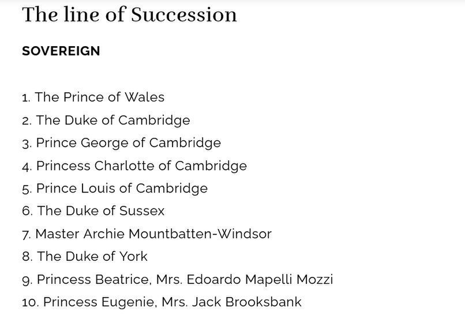Viewport: 465px width, 315px height.
Task: Select 'Prince George of Cambridge' list item
Action: tap(121, 143)
